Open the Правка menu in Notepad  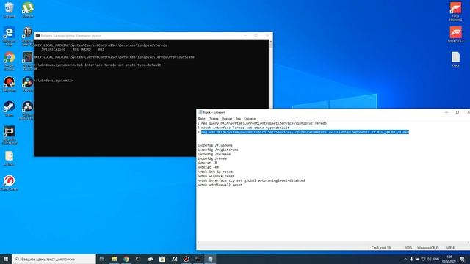(x=214, y=119)
